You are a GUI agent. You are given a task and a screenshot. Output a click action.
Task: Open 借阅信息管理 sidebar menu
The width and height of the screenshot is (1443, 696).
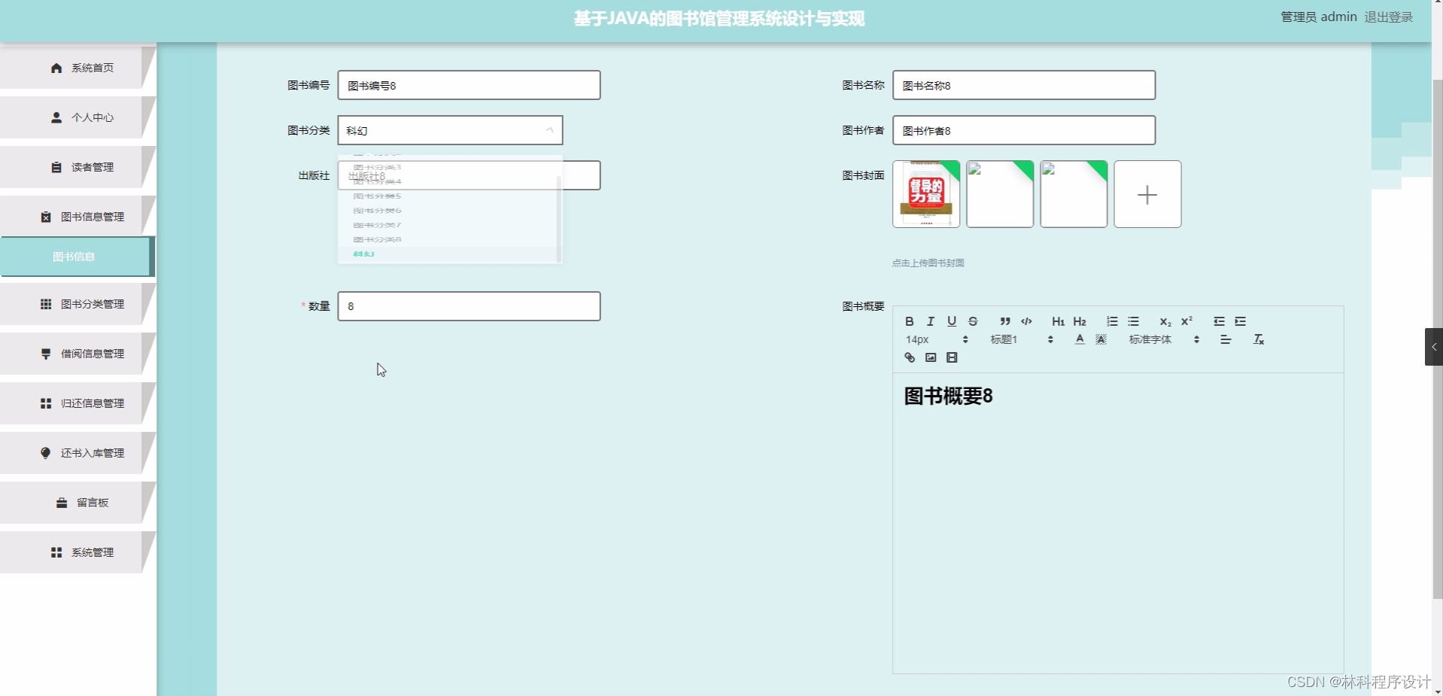78,354
